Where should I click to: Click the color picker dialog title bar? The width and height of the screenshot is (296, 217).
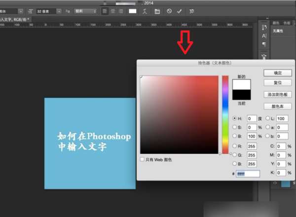coord(216,63)
